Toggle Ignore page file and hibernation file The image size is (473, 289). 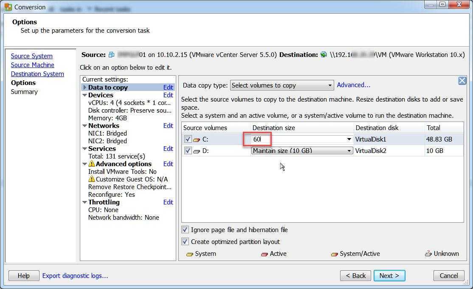point(185,230)
